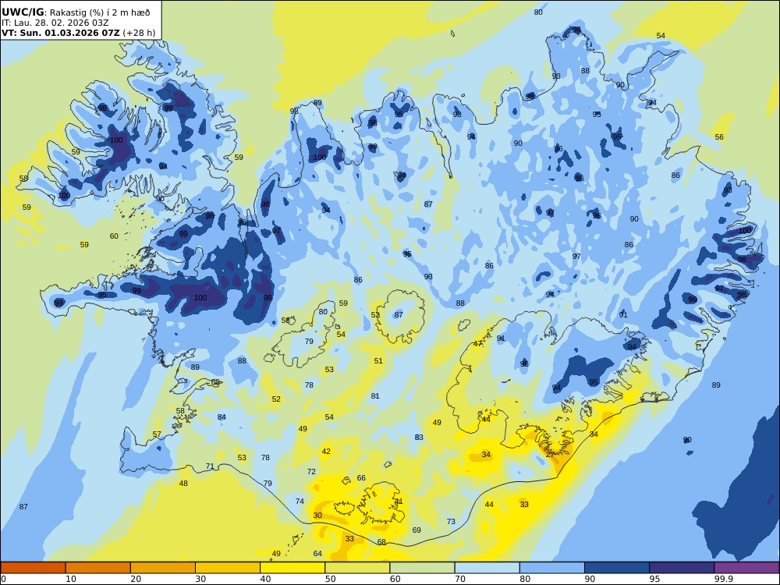Click the humidity value 57 on the map
This screenshot has width=780, height=585.
tap(157, 434)
